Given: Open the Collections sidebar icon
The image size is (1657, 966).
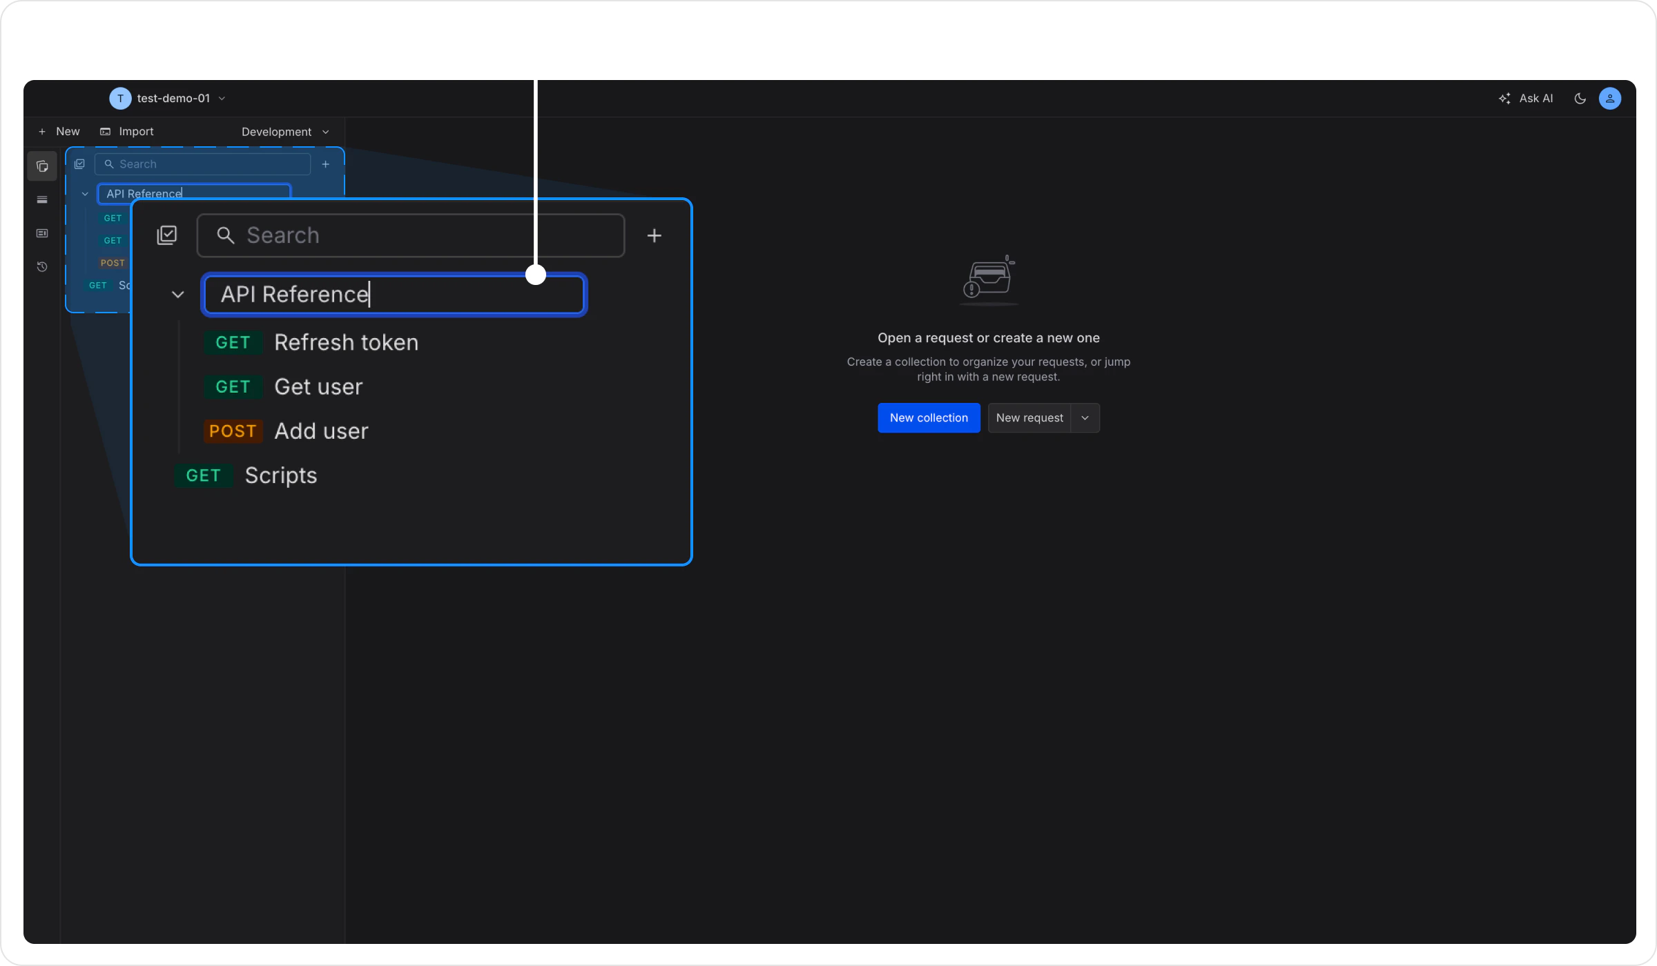Looking at the screenshot, I should (x=42, y=166).
